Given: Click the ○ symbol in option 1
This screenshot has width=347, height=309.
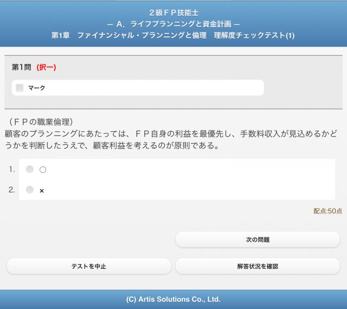Looking at the screenshot, I should coord(43,170).
